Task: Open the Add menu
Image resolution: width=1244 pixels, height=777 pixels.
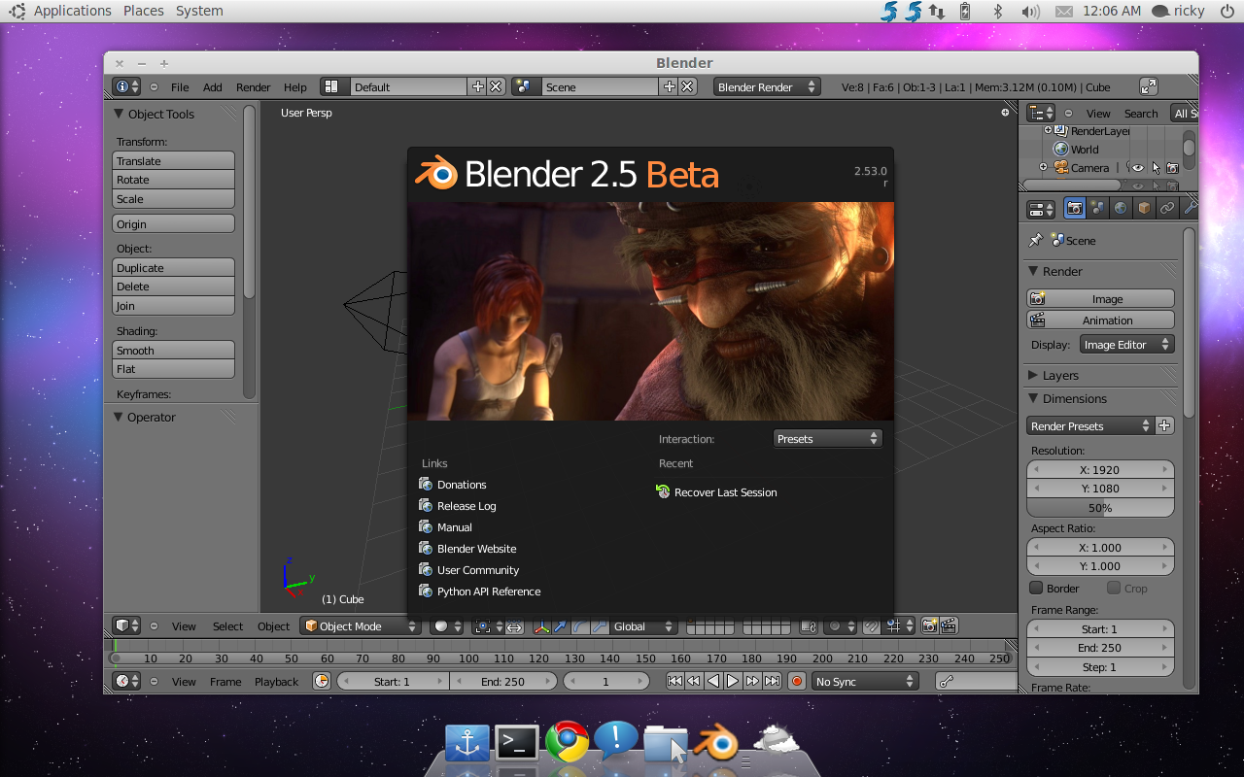Action: point(212,86)
